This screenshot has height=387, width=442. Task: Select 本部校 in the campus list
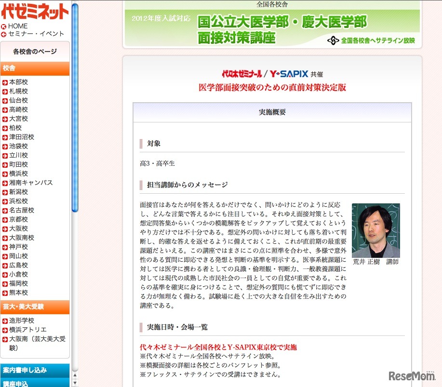(19, 82)
